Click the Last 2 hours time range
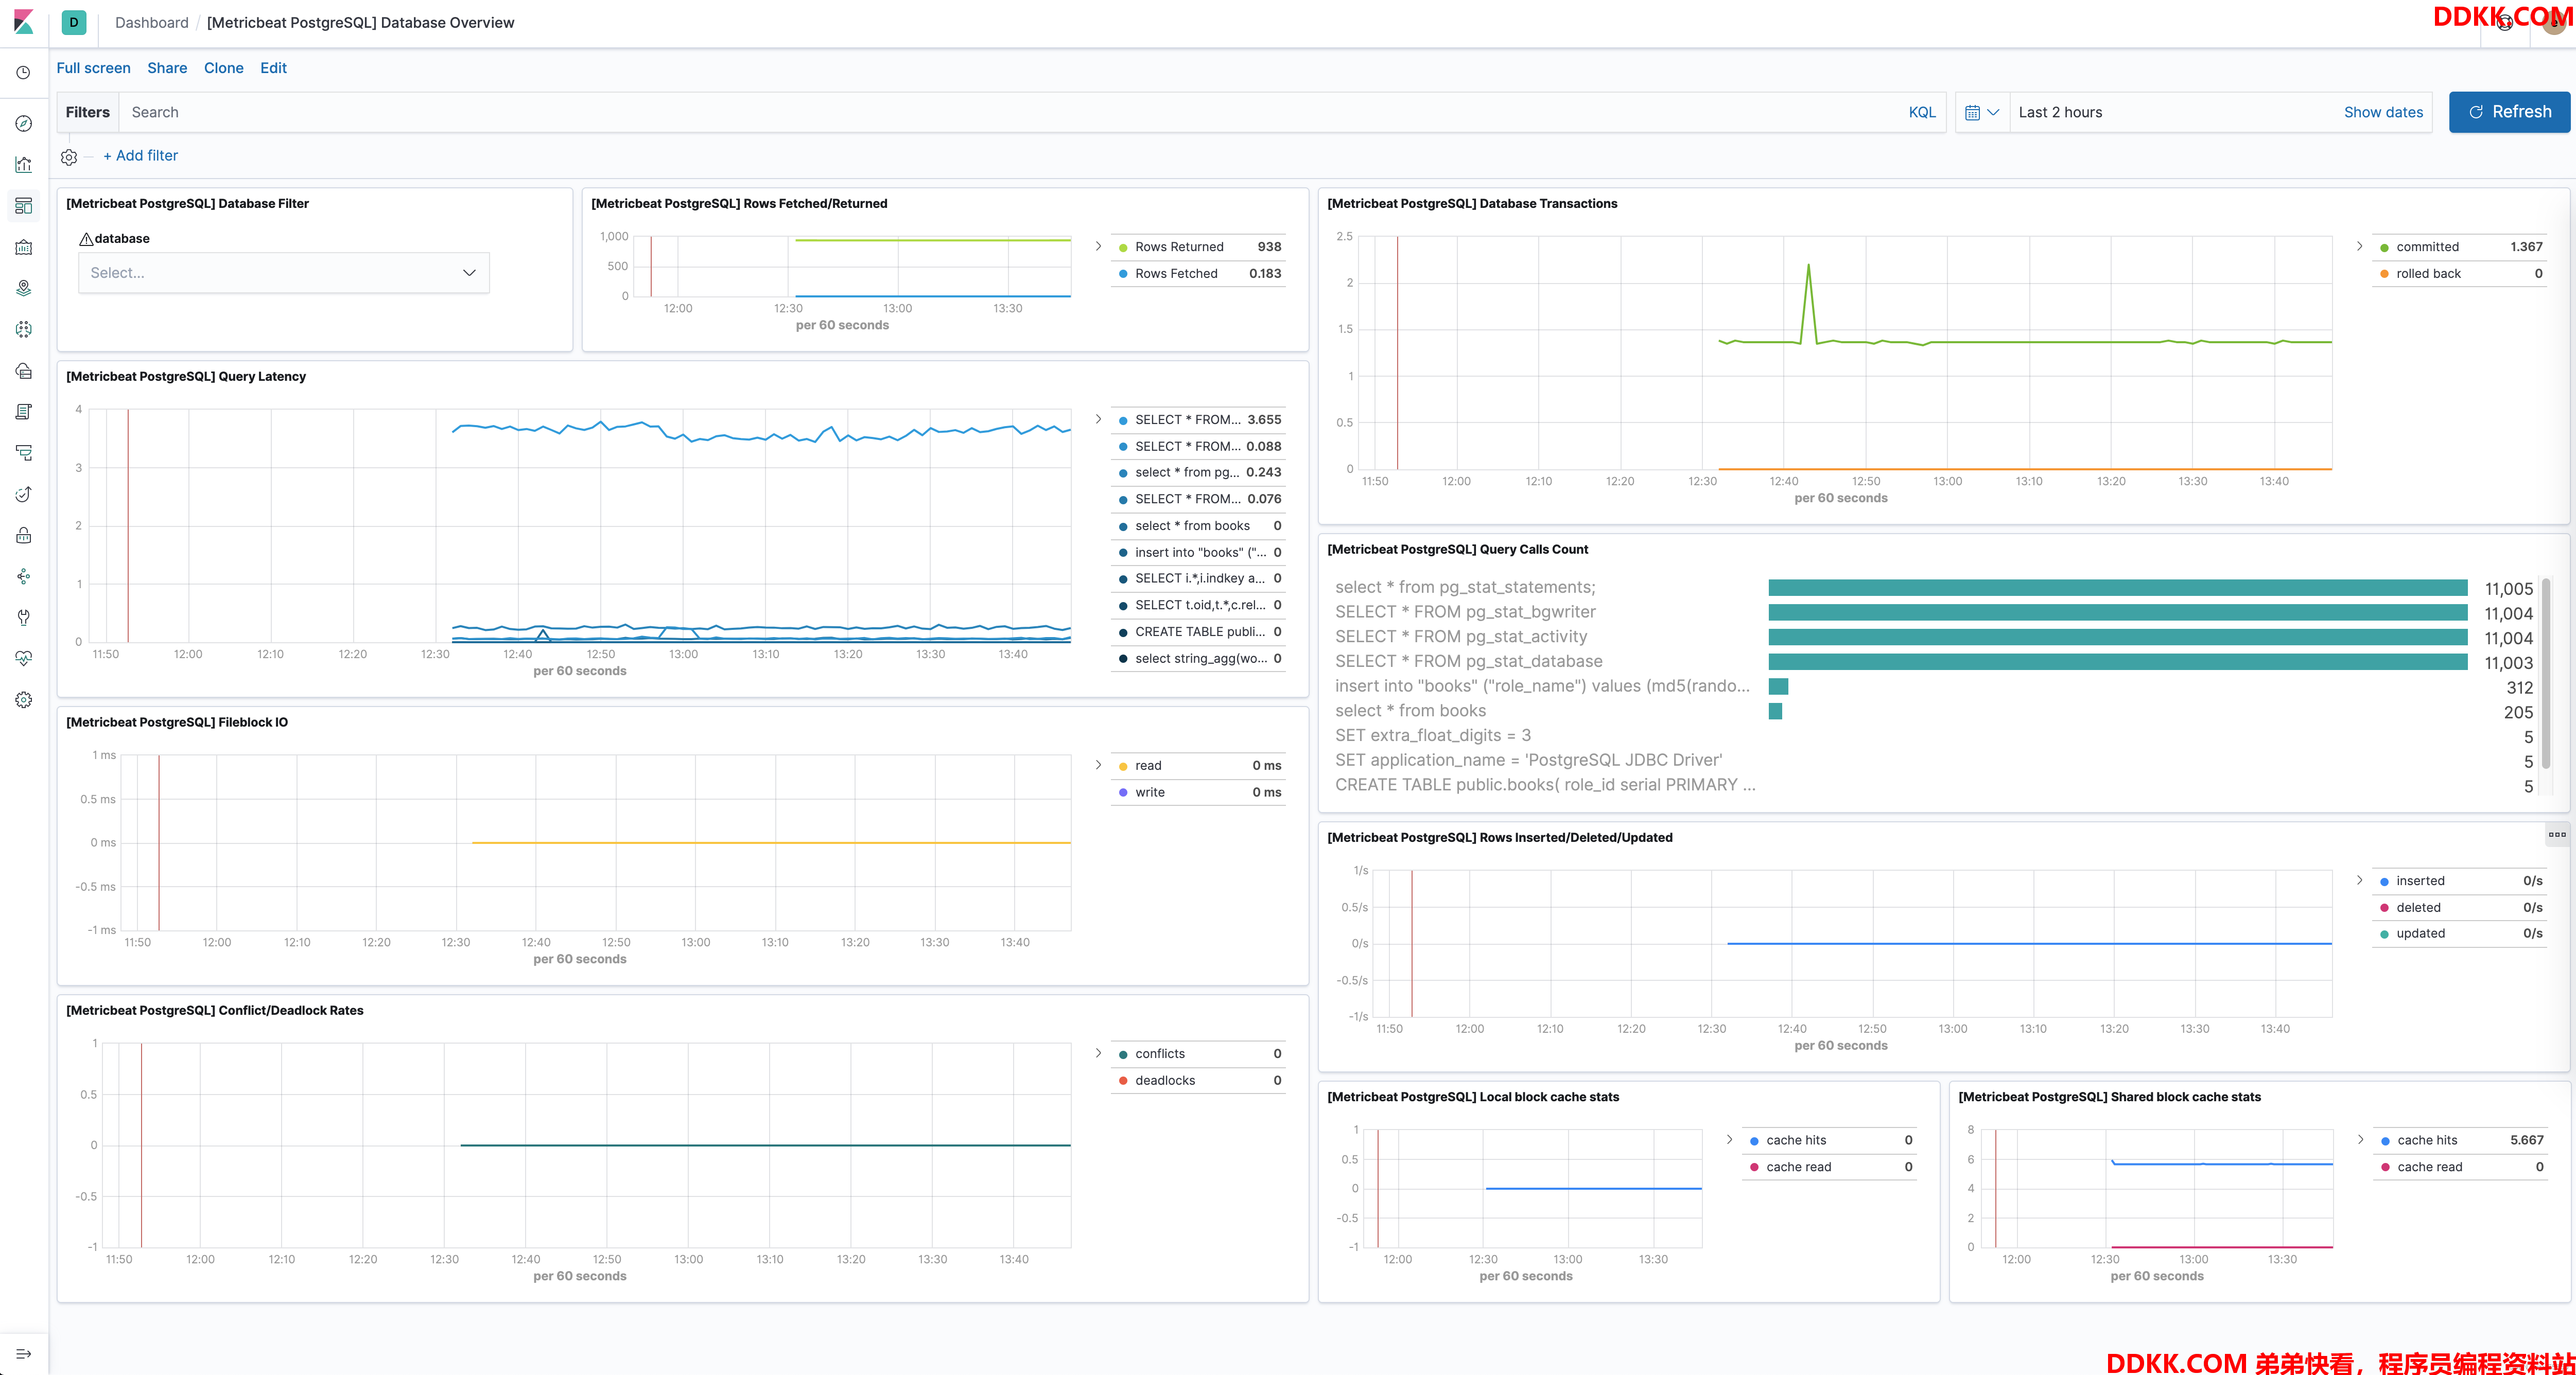The height and width of the screenshot is (1375, 2576). 2060,113
